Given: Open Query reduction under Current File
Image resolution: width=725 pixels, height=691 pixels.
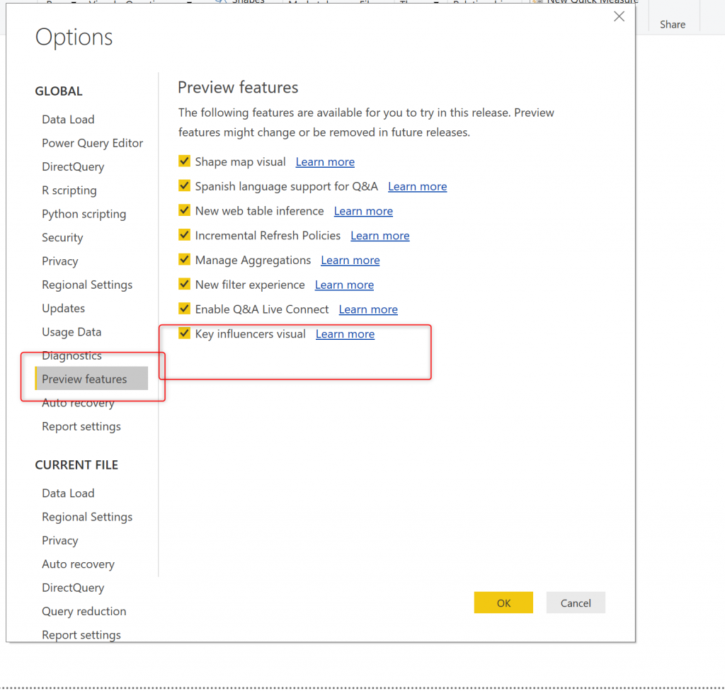Looking at the screenshot, I should point(84,611).
